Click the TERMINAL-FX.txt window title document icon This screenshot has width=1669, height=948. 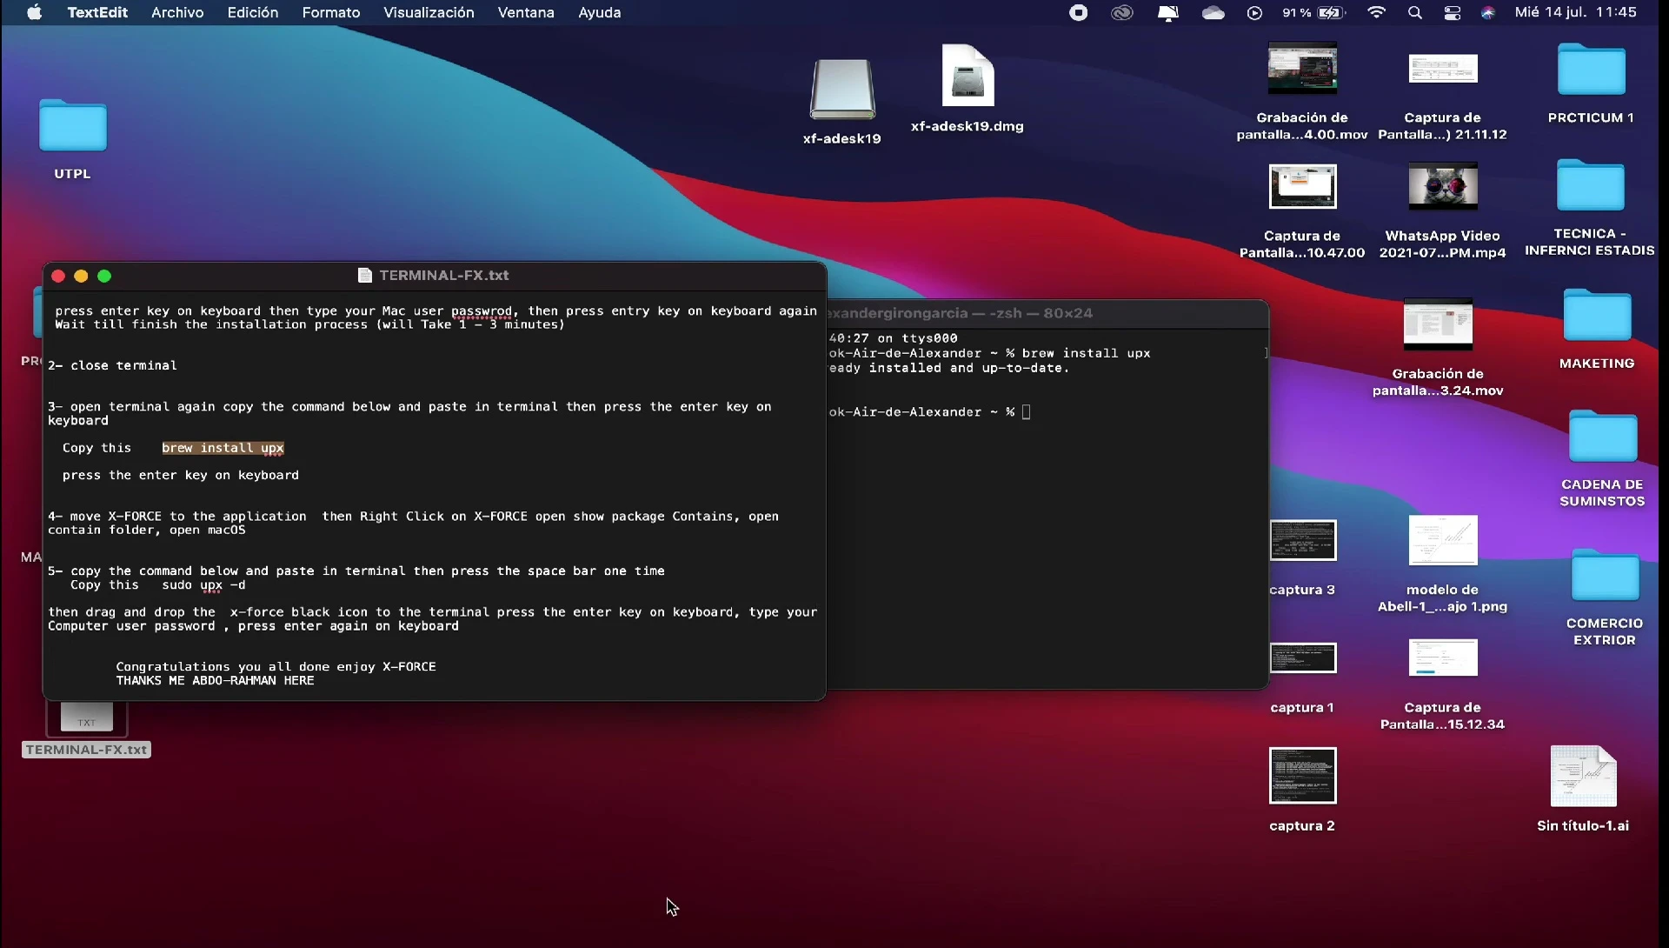365,275
